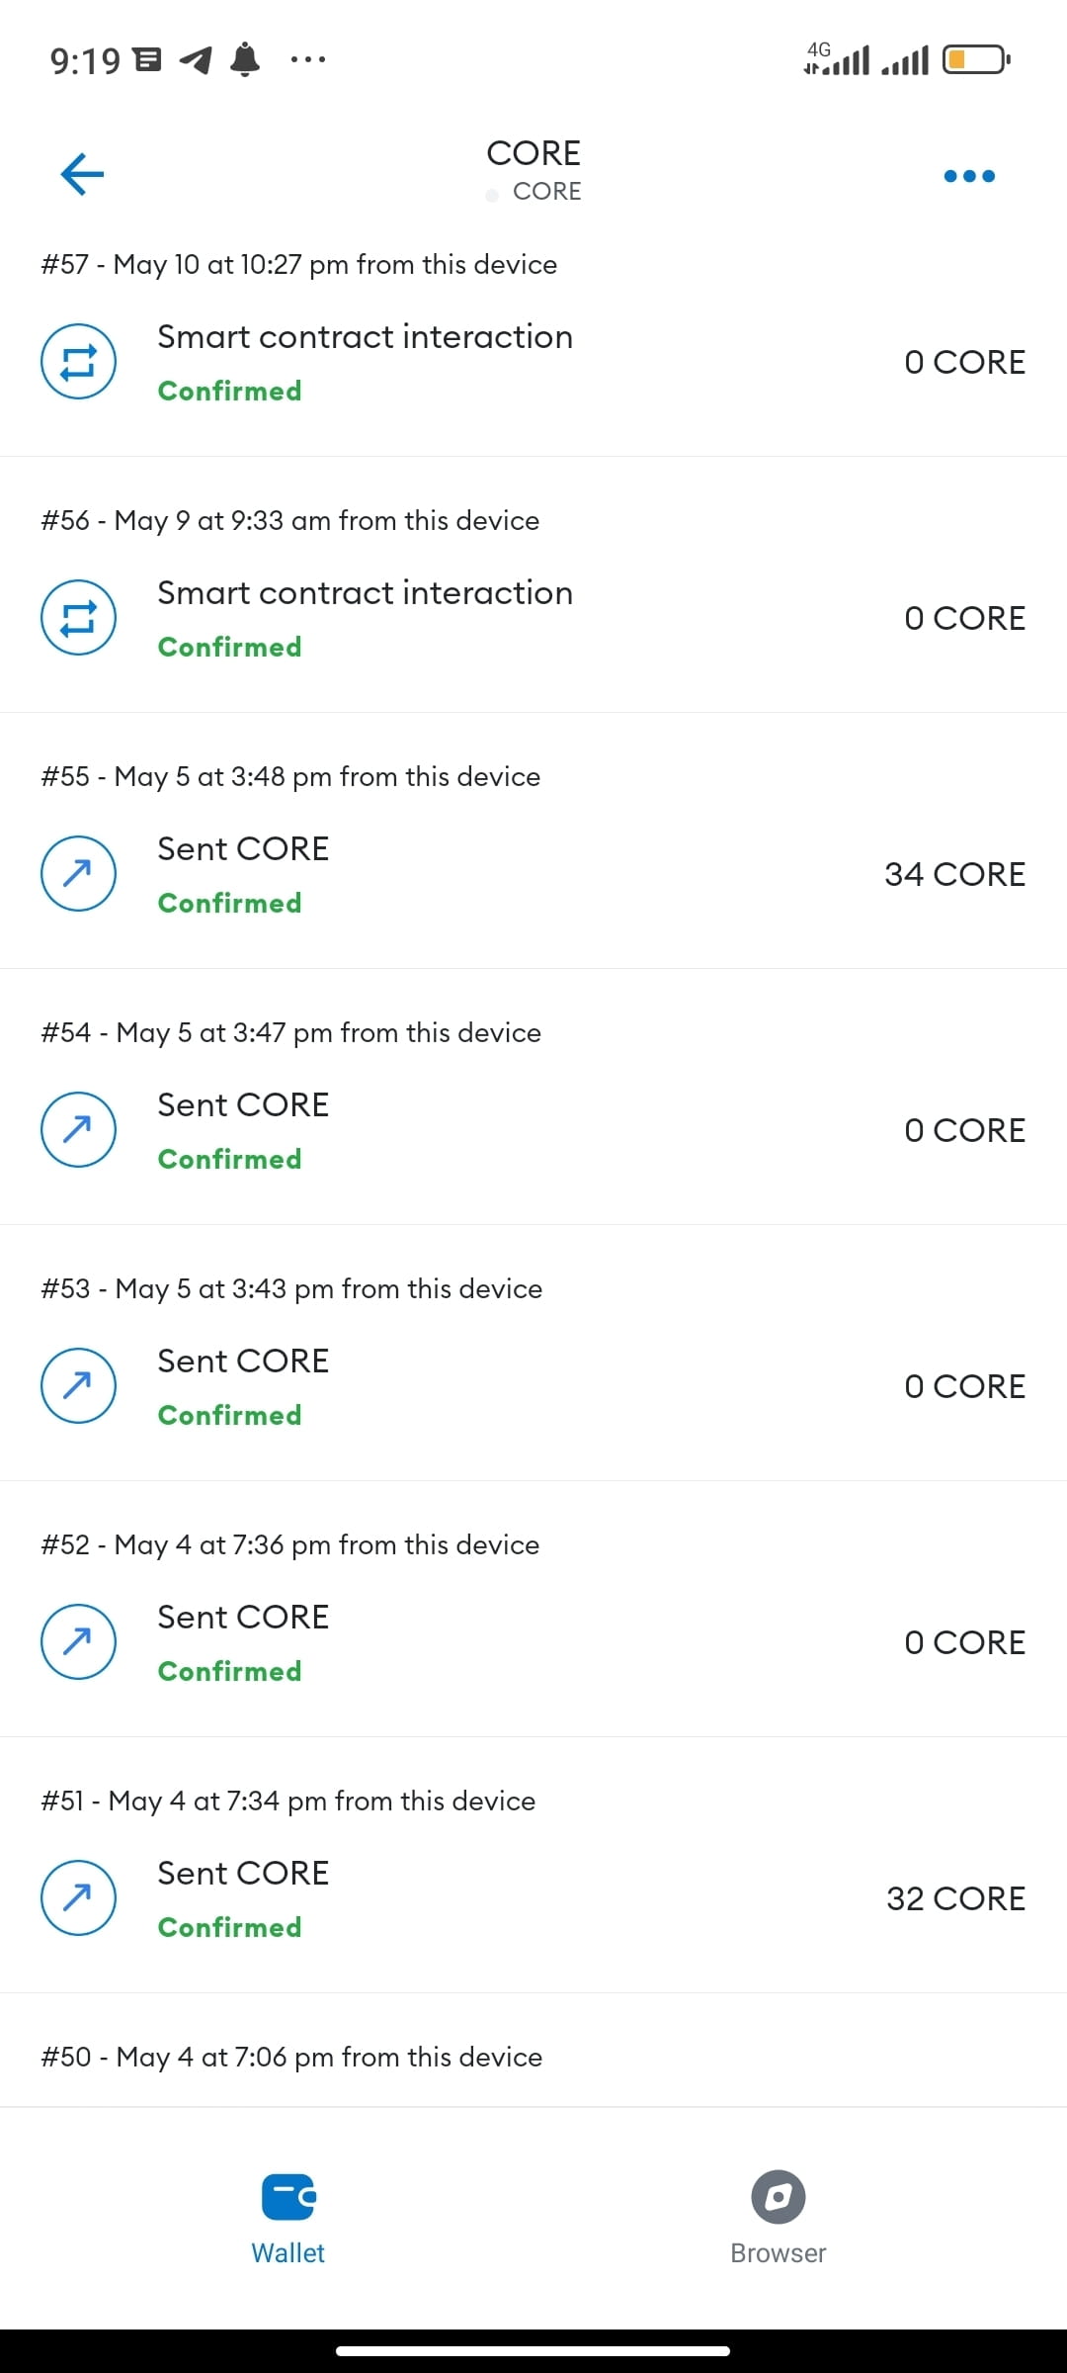Open Smart contract interaction from May 9

tap(365, 593)
